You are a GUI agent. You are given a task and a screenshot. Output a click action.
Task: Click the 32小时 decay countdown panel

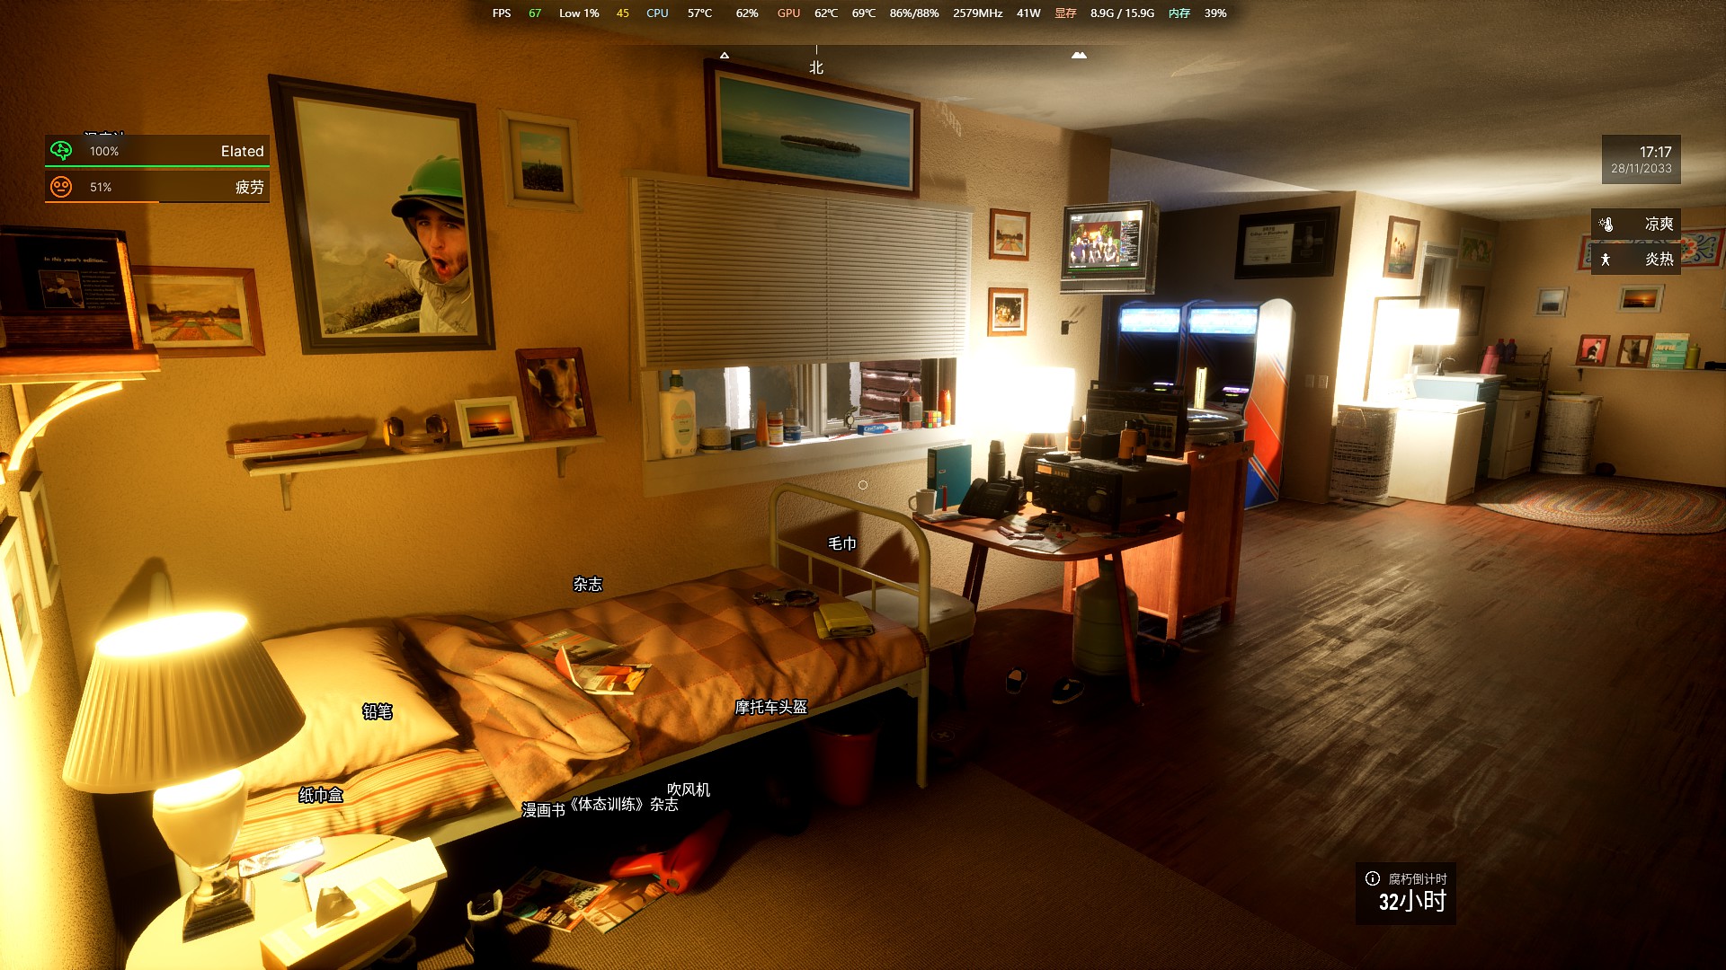[x=1406, y=894]
